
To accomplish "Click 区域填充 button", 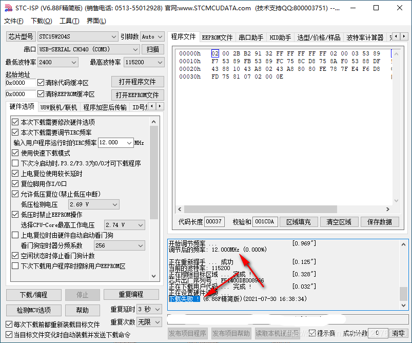I will (299, 222).
